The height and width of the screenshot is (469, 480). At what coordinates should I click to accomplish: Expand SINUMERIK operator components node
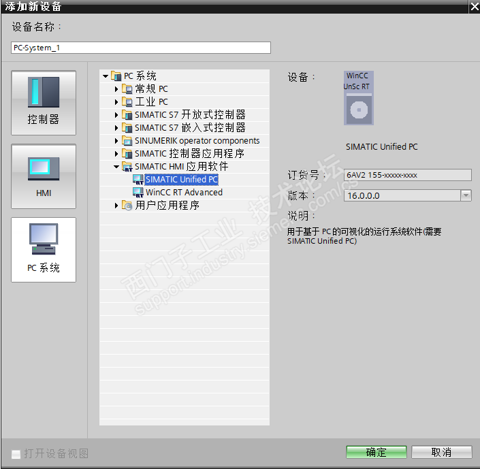(x=116, y=141)
